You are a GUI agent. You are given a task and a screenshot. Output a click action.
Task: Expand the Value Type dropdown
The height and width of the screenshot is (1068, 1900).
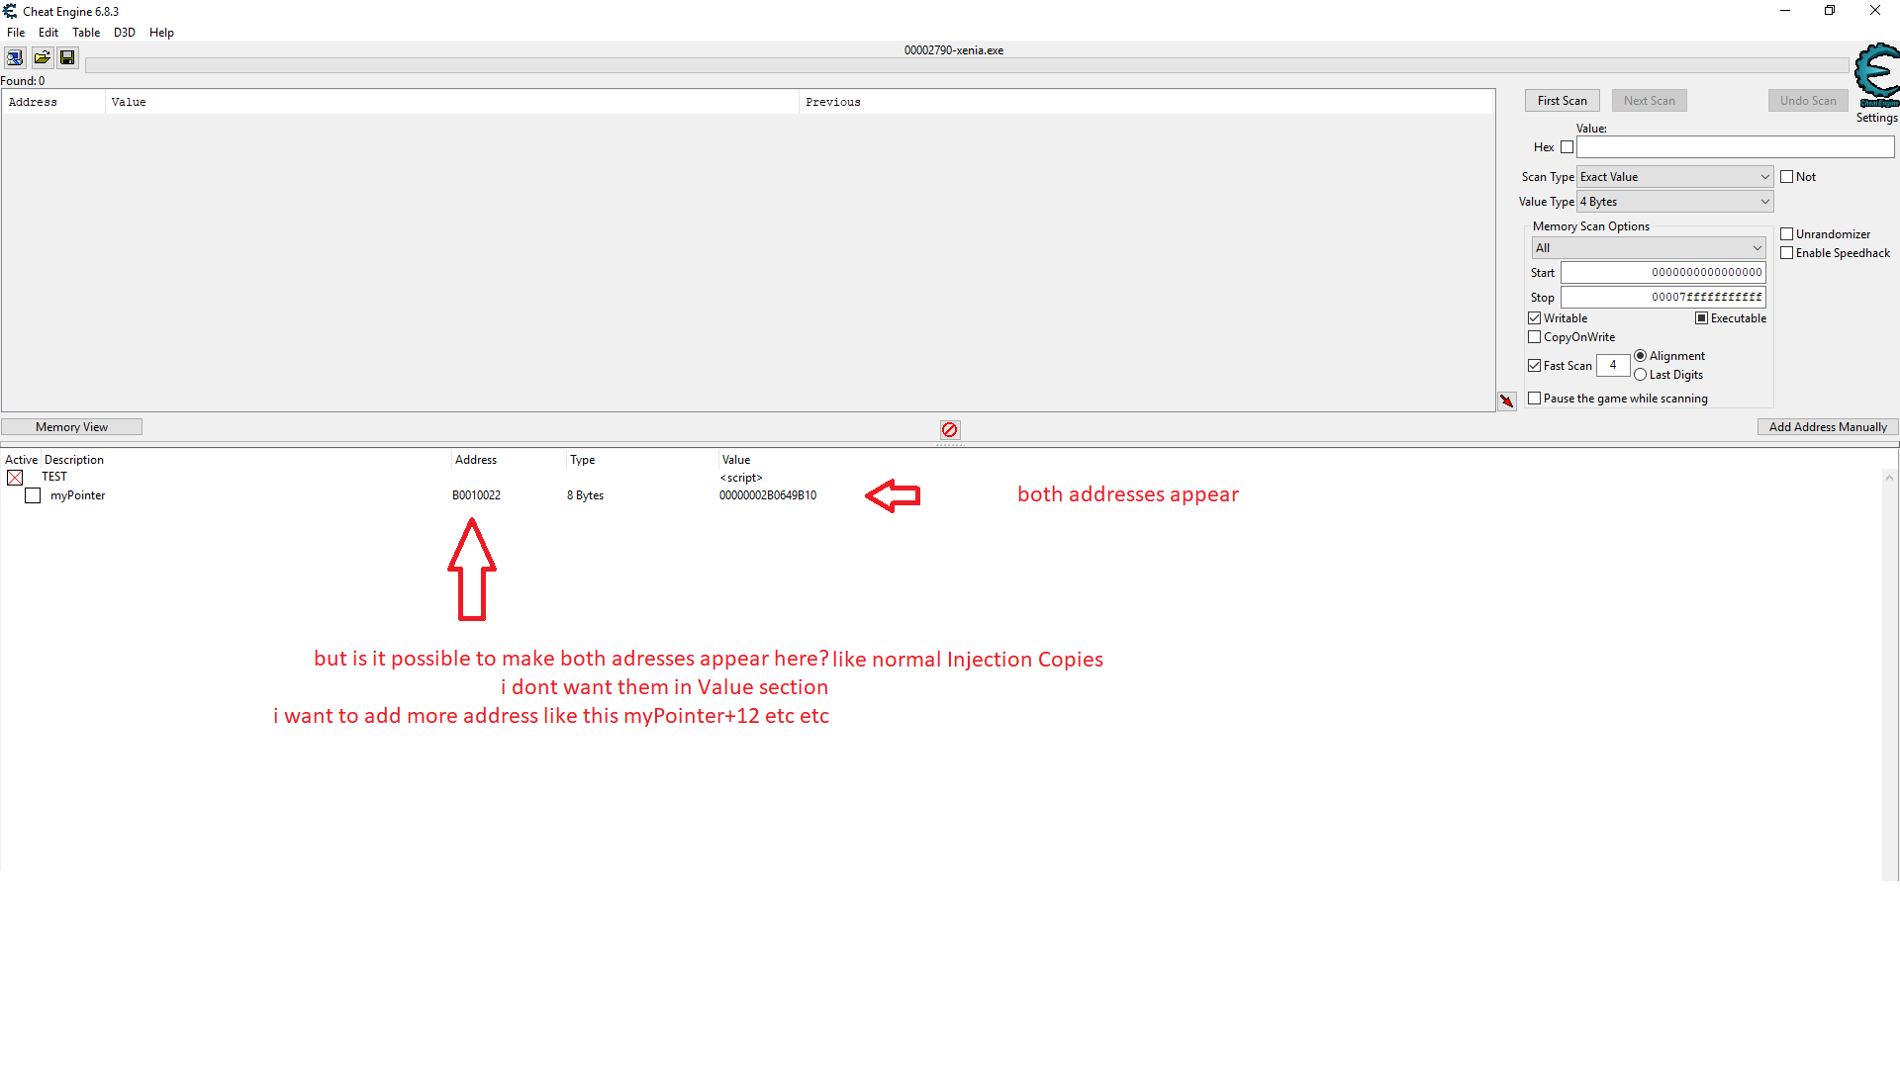(1674, 202)
